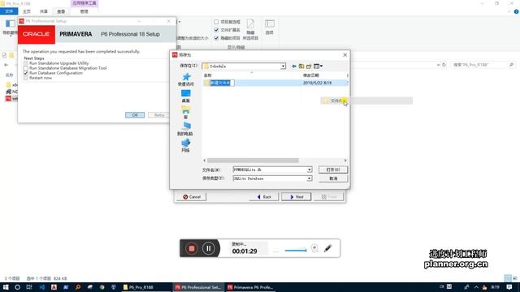The image size is (520, 292).
Task: Pause the screen recording
Action: tap(208, 248)
